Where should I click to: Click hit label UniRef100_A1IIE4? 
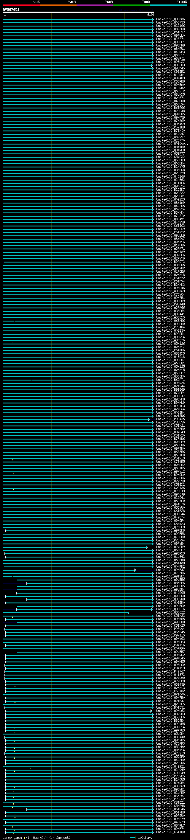170,183
